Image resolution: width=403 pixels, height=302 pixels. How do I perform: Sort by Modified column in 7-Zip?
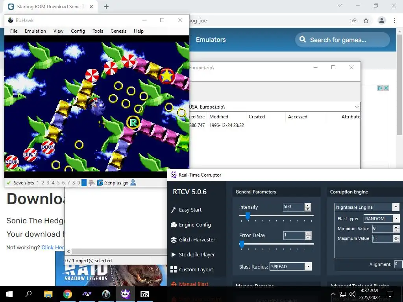click(x=219, y=116)
